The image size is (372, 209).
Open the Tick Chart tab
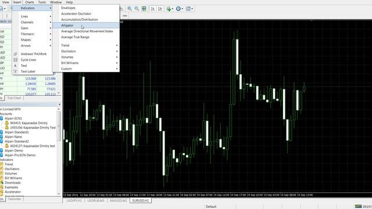(14, 98)
